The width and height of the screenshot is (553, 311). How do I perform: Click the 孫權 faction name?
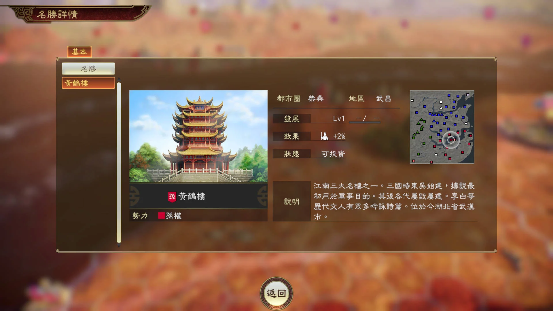click(x=174, y=216)
